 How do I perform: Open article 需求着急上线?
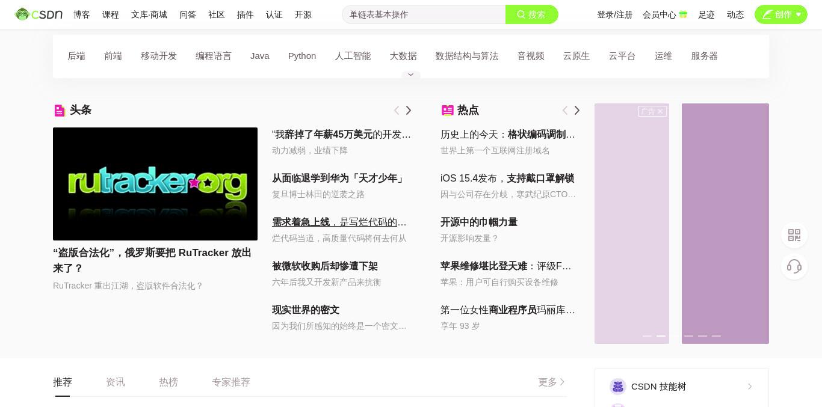[339, 222]
